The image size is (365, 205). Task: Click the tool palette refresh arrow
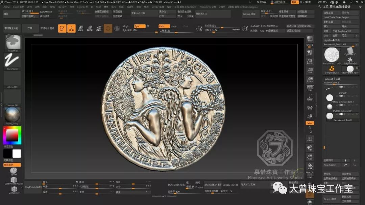(360, 7)
